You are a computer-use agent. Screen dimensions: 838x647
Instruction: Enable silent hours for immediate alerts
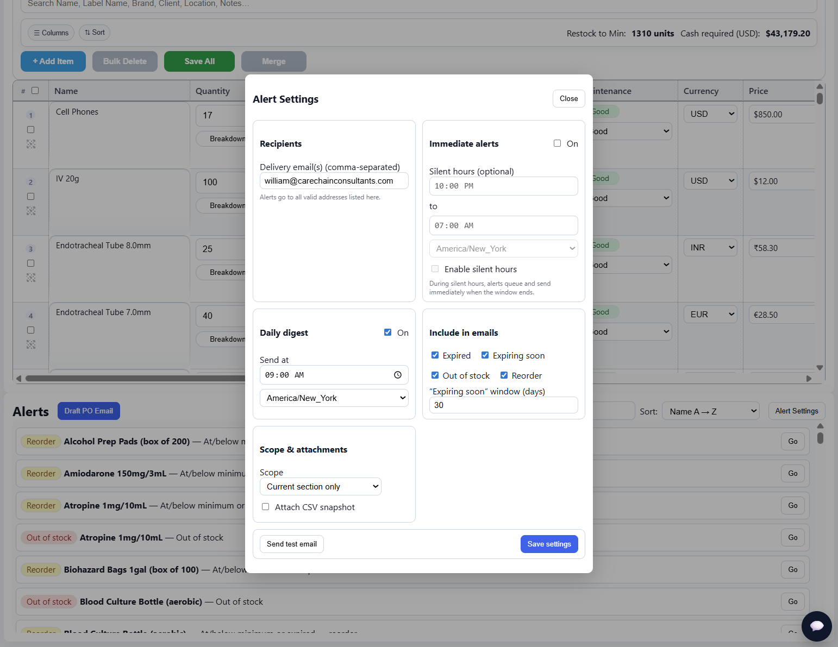point(435,268)
